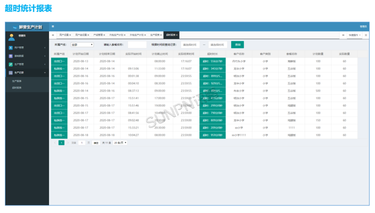Open 超时报表 in the sidebar
This screenshot has width=375, height=213.
17,87
